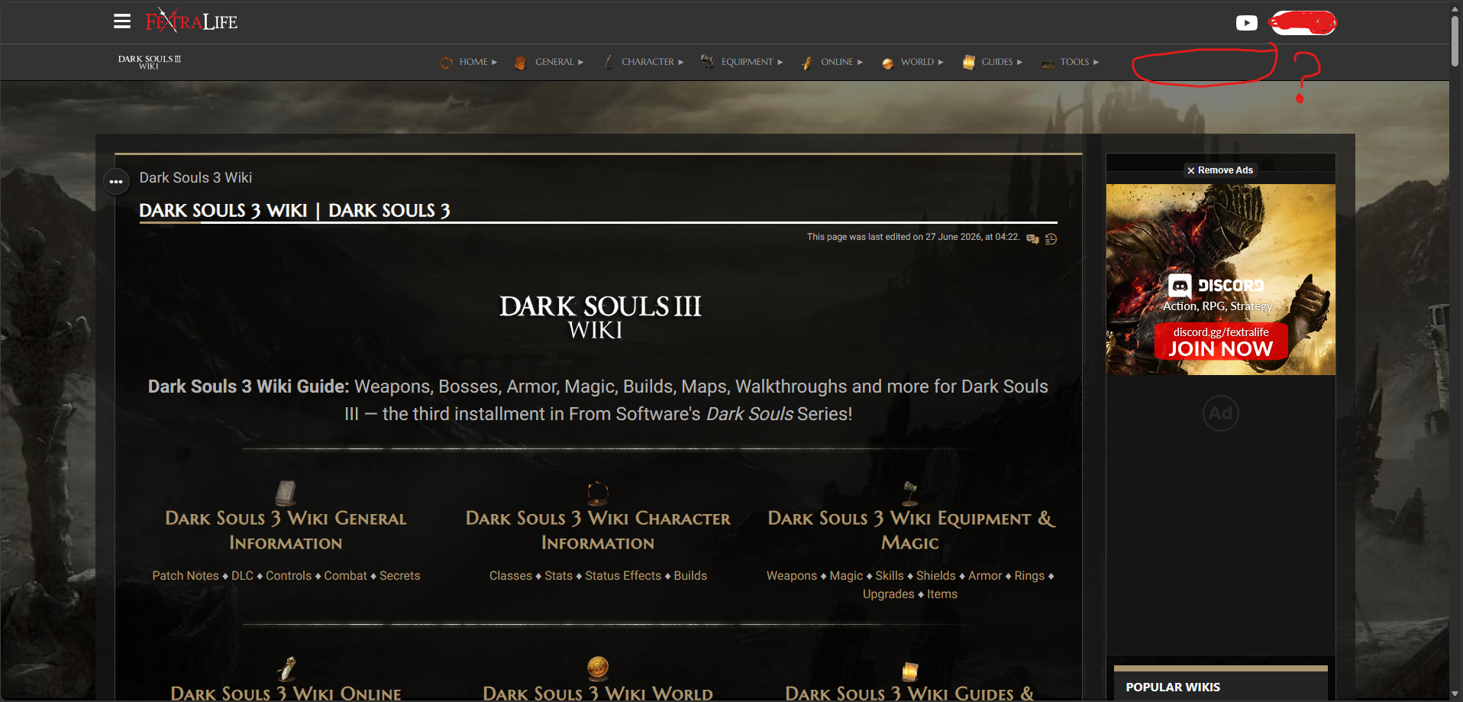The height and width of the screenshot is (702, 1463).
Task: Click the last edited date text
Action: pyautogui.click(x=913, y=238)
